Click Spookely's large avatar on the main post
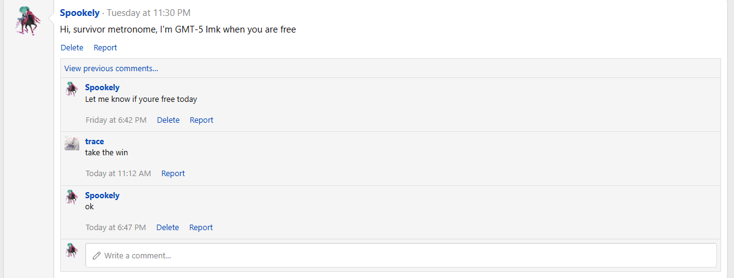The image size is (734, 278). click(x=28, y=21)
